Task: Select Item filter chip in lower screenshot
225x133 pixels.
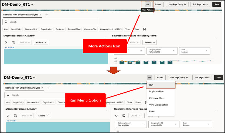Action: coord(8,102)
